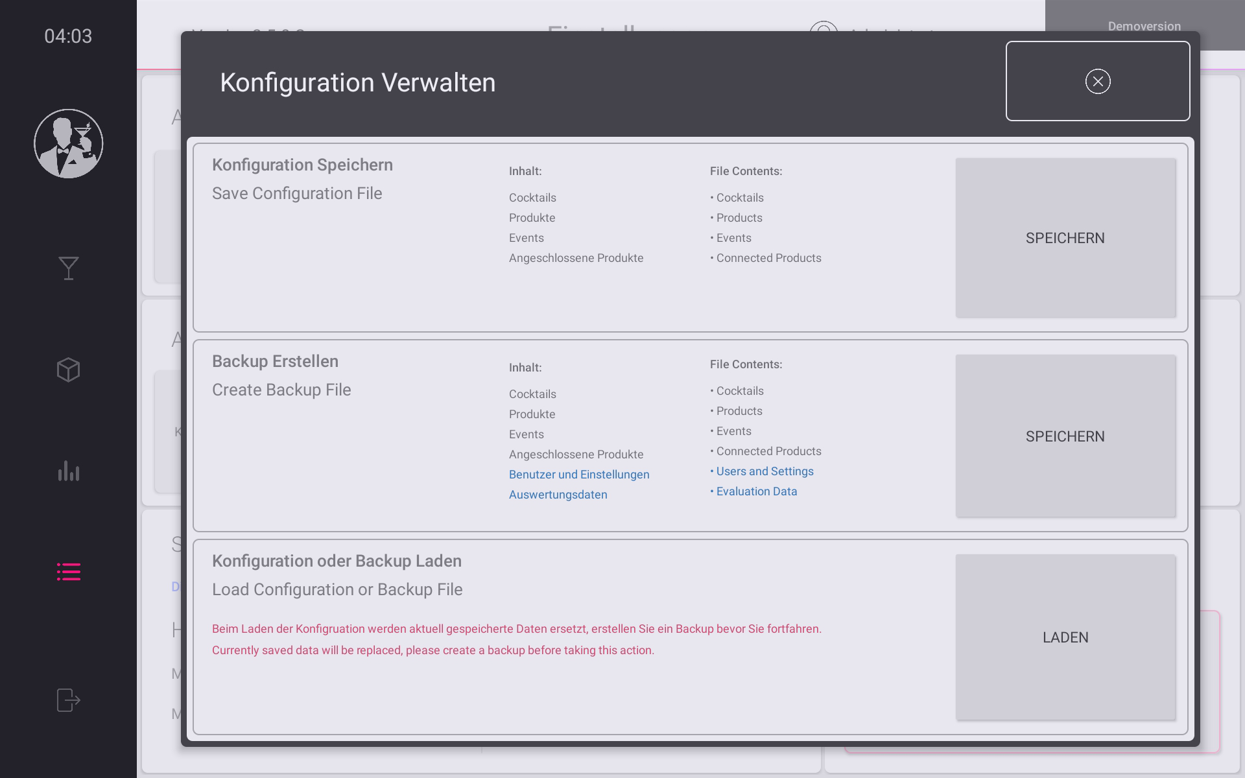
Task: Click the Demoversion label at top right
Action: [1144, 26]
